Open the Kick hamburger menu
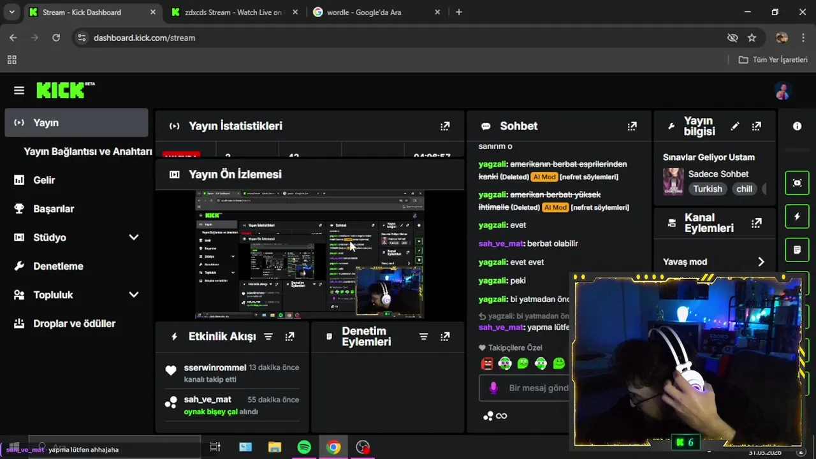816x459 pixels. point(19,91)
